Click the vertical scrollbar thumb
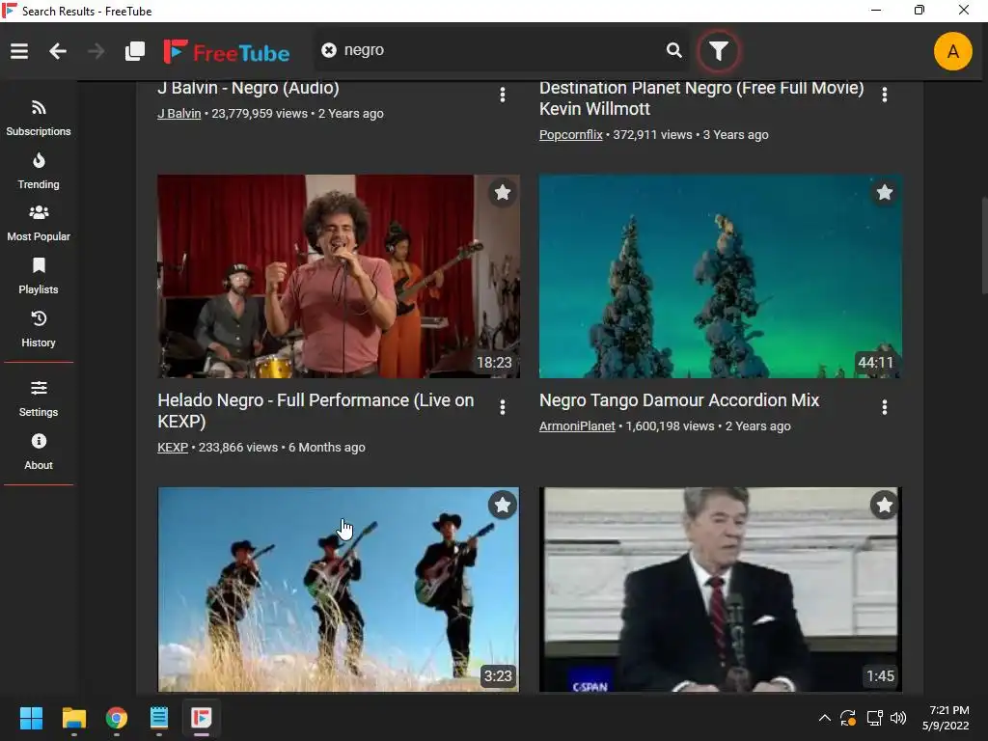Screen dimensions: 988x741 click(x=984, y=246)
